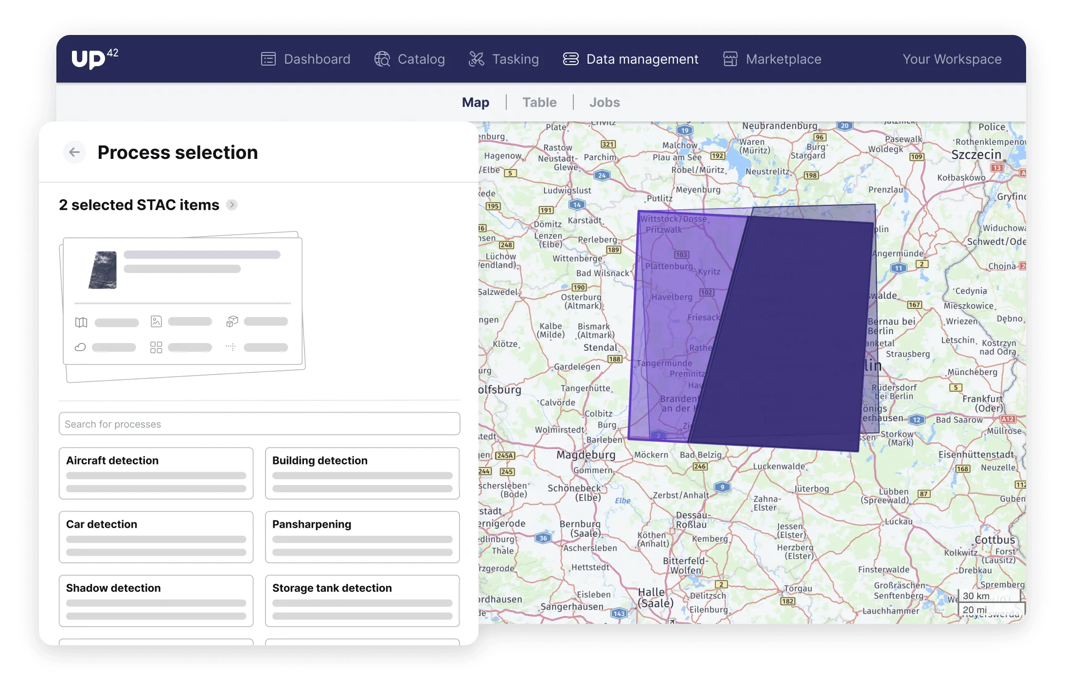Click the Tasking navigation icon
1065x688 pixels.
(x=478, y=59)
